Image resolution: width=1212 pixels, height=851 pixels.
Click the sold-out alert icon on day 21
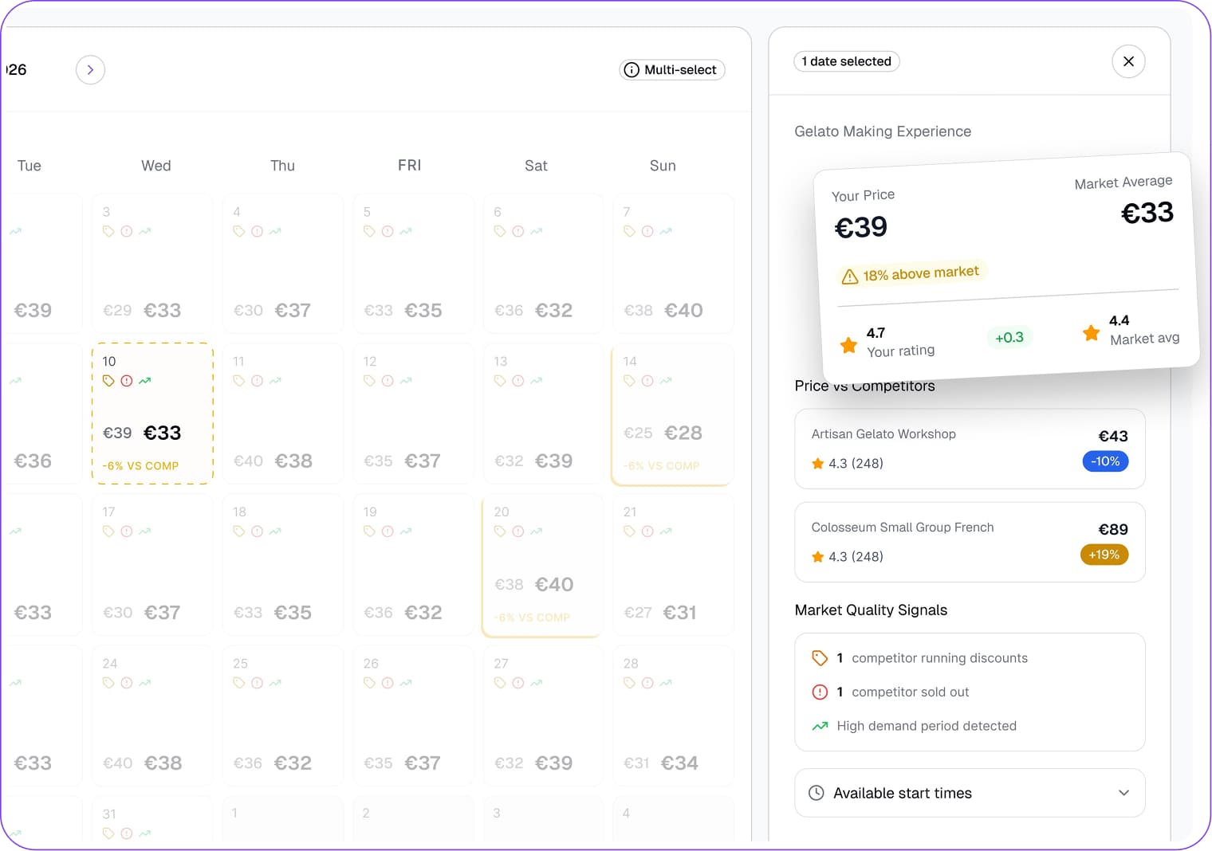647,531
